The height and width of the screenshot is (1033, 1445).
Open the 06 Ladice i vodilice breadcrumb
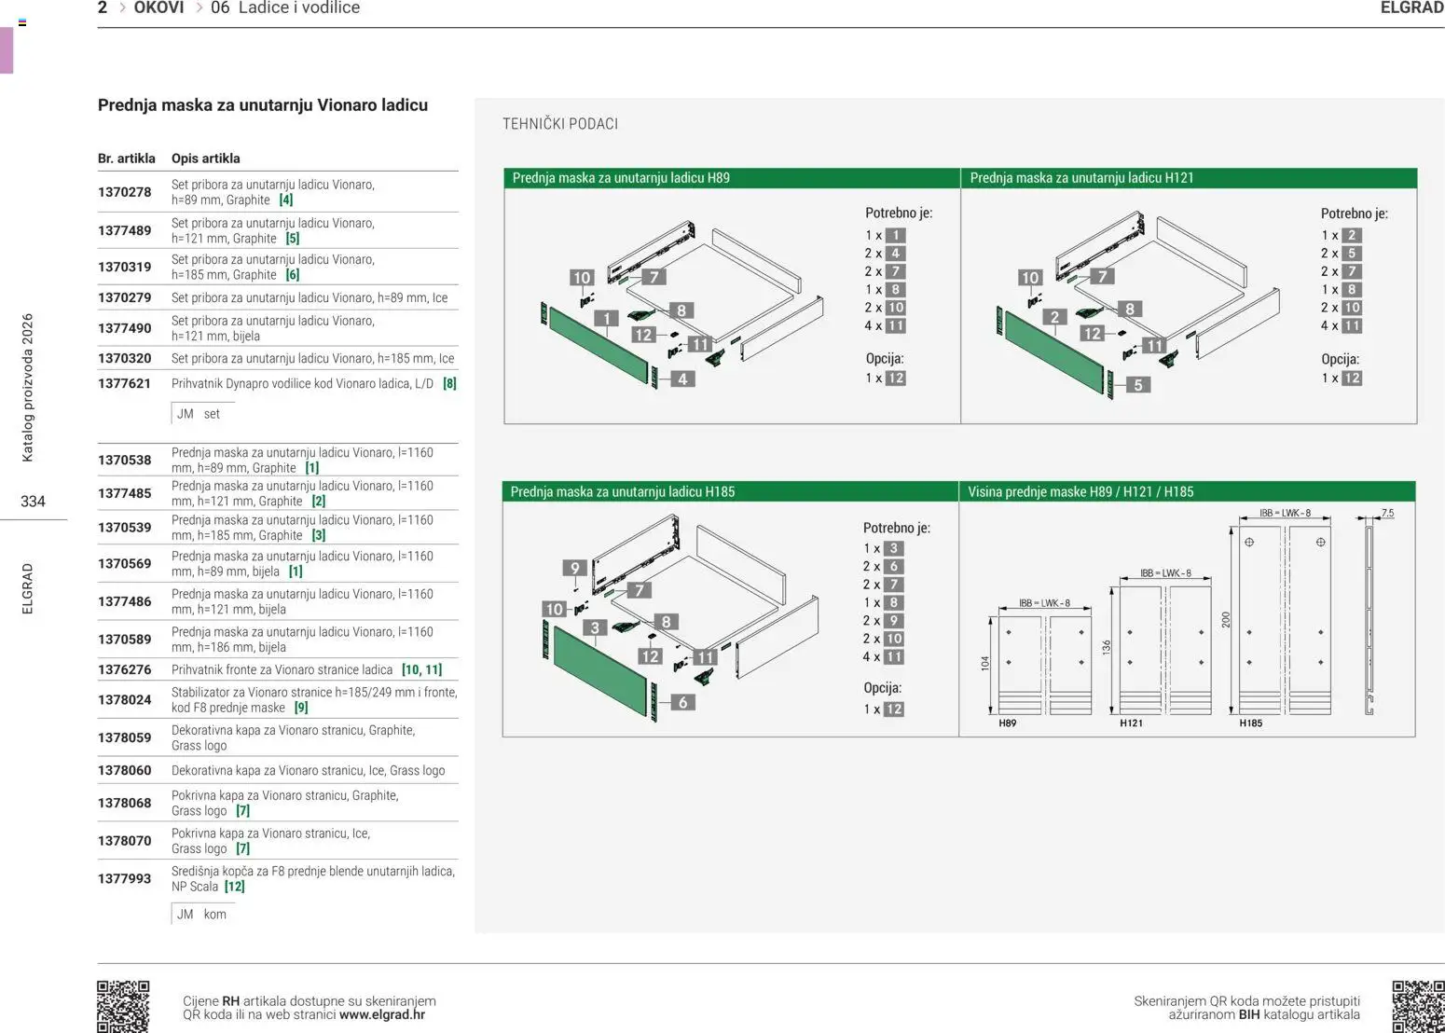pos(285,8)
